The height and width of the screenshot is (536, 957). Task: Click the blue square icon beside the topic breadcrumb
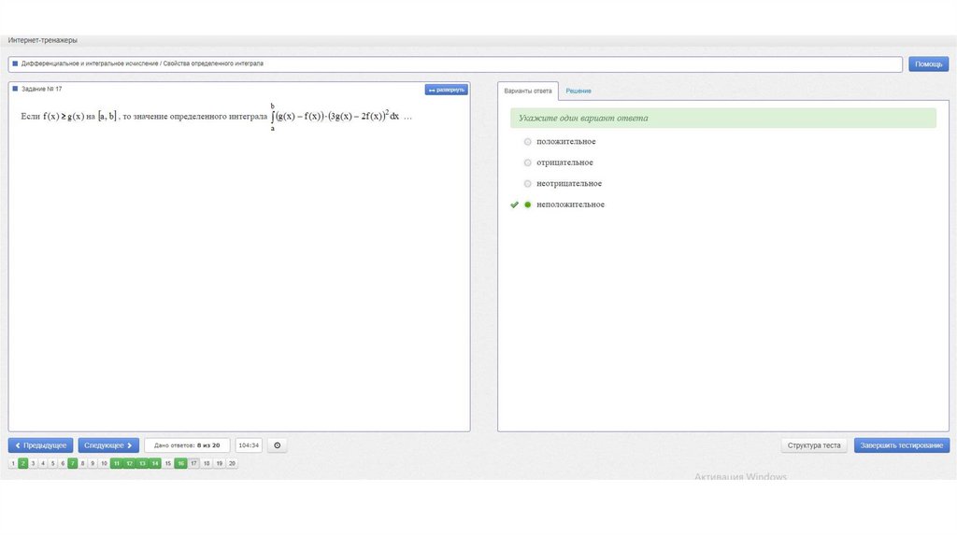(15, 63)
